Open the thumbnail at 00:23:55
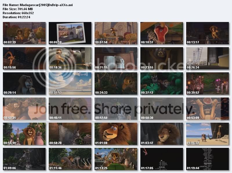 pyautogui.click(x=162, y=58)
